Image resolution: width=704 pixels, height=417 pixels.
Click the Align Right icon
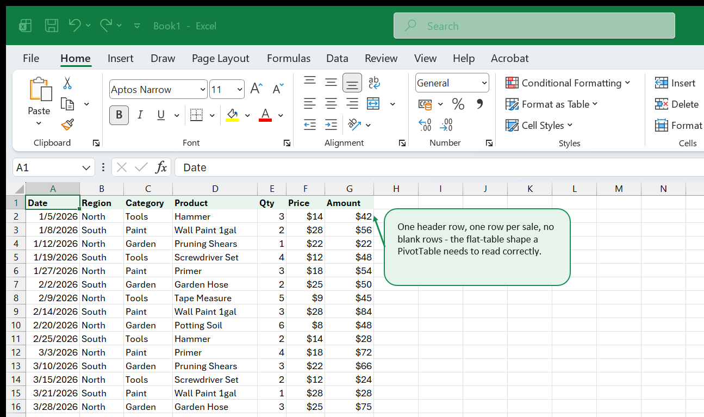[352, 103]
